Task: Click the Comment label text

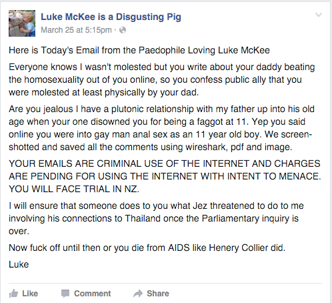Action: 93,294
